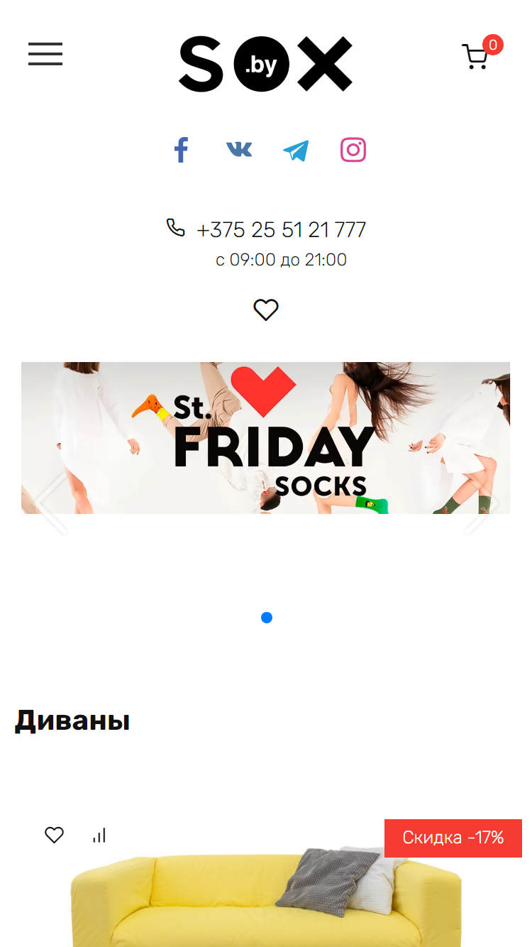Click the red cart item count badge
532x947 pixels.
pos(493,45)
